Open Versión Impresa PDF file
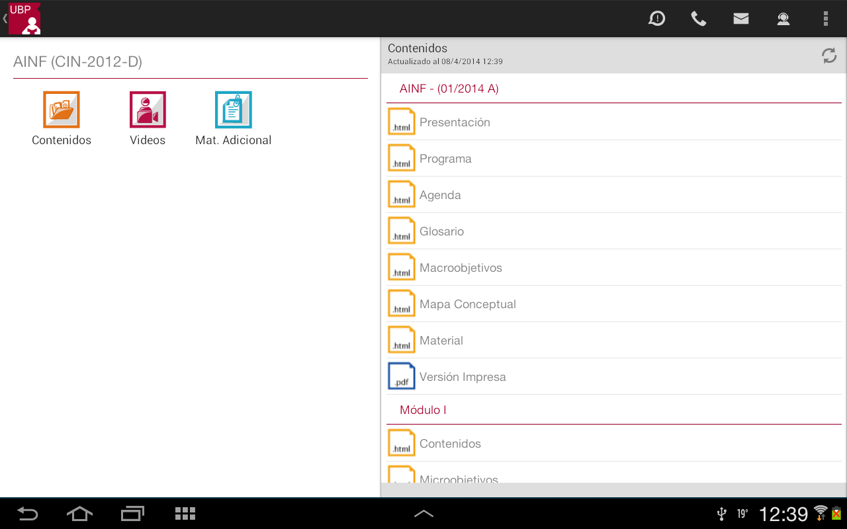Image resolution: width=847 pixels, height=529 pixels. (462, 377)
